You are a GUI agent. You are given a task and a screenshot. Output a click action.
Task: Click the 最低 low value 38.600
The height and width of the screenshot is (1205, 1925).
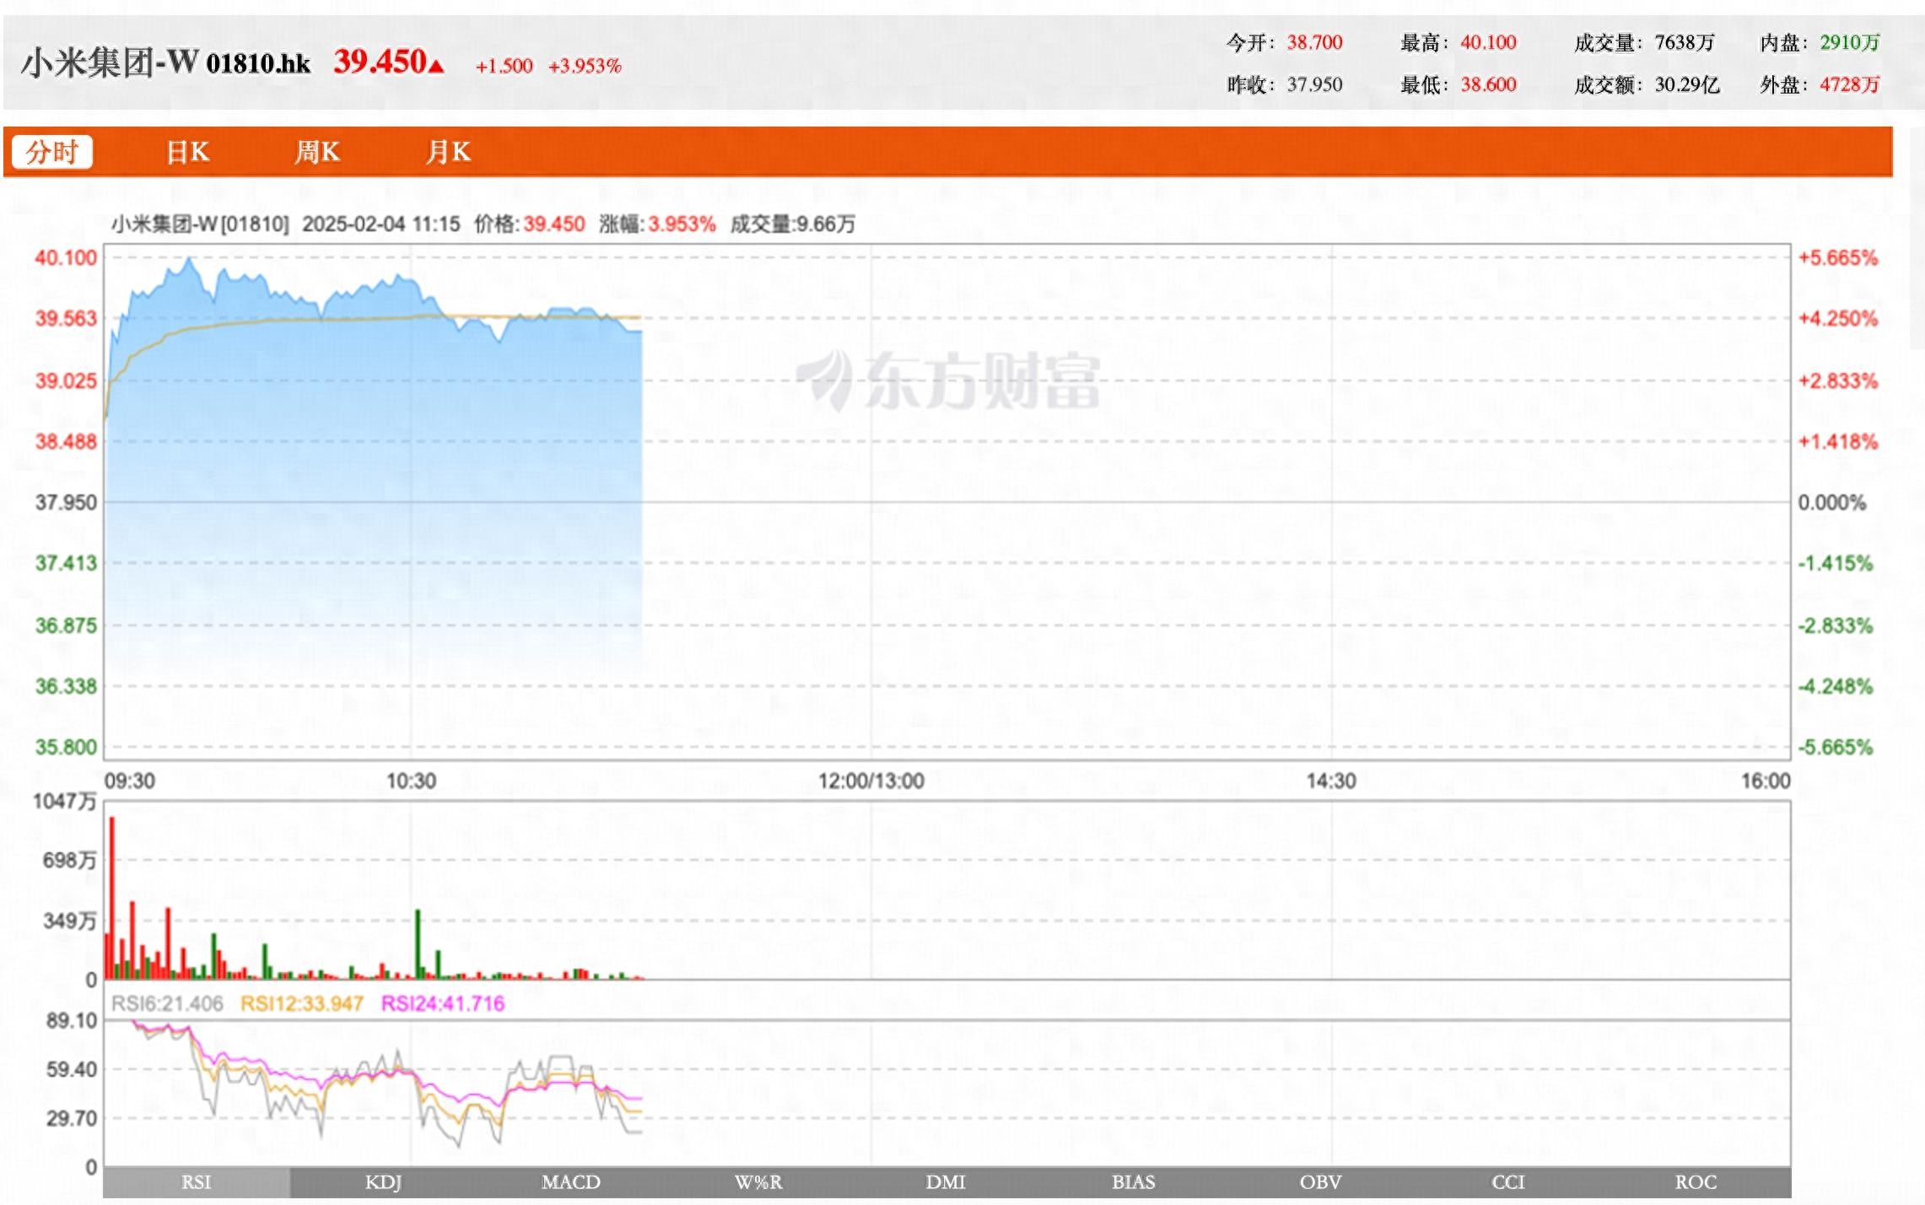[x=1488, y=84]
